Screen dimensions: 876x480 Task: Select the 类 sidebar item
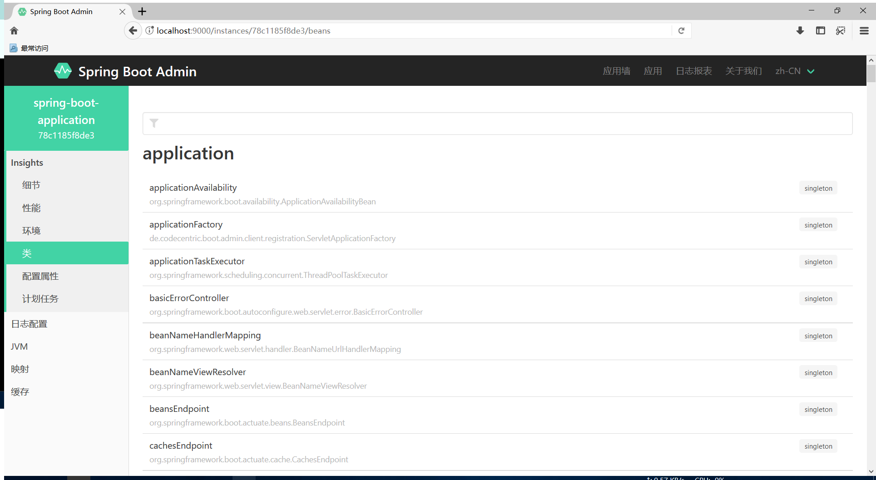tap(67, 253)
